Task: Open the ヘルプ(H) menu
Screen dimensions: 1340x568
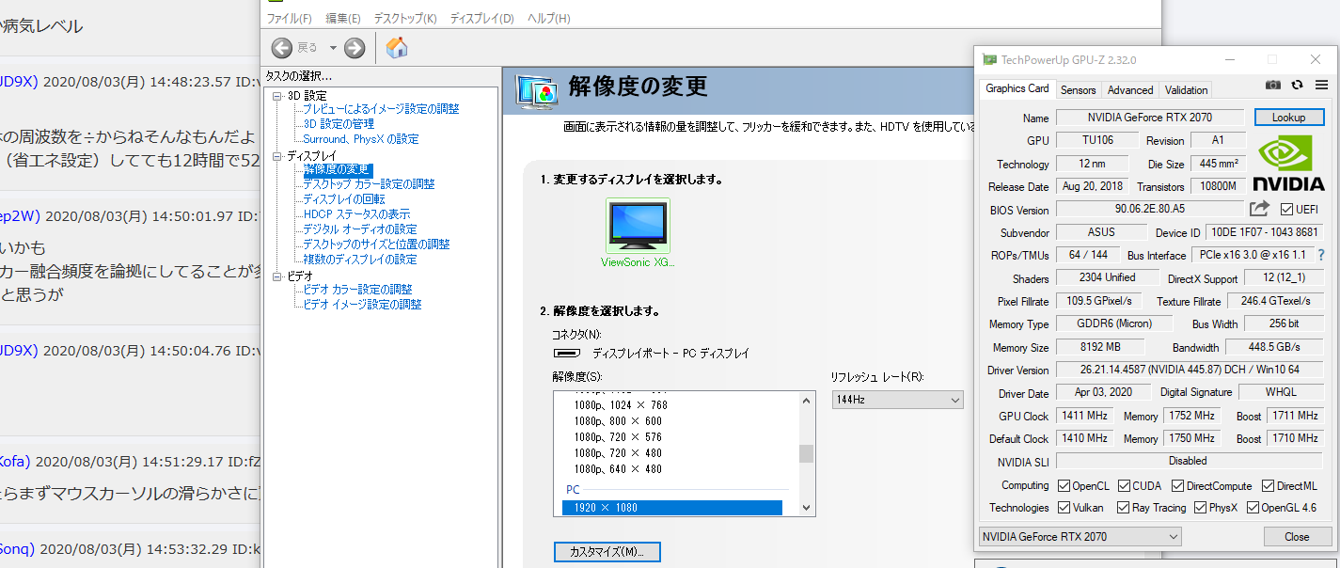Action: (549, 19)
